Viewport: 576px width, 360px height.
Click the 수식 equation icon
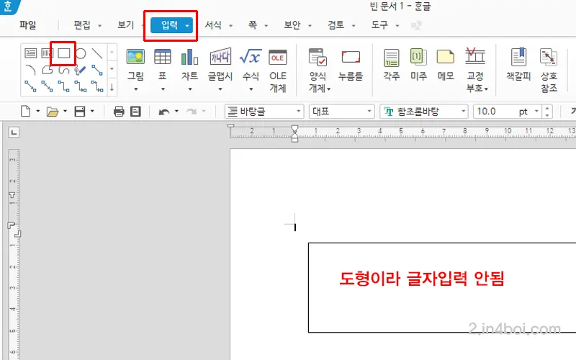pyautogui.click(x=251, y=57)
